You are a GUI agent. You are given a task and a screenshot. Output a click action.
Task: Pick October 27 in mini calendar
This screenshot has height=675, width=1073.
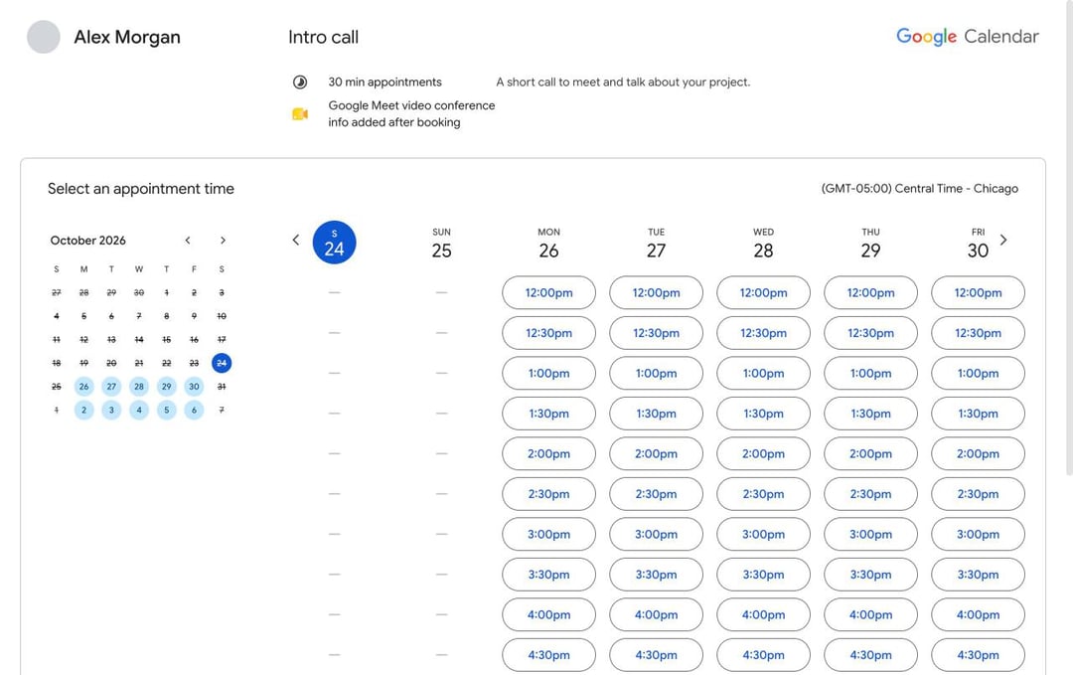click(x=111, y=387)
